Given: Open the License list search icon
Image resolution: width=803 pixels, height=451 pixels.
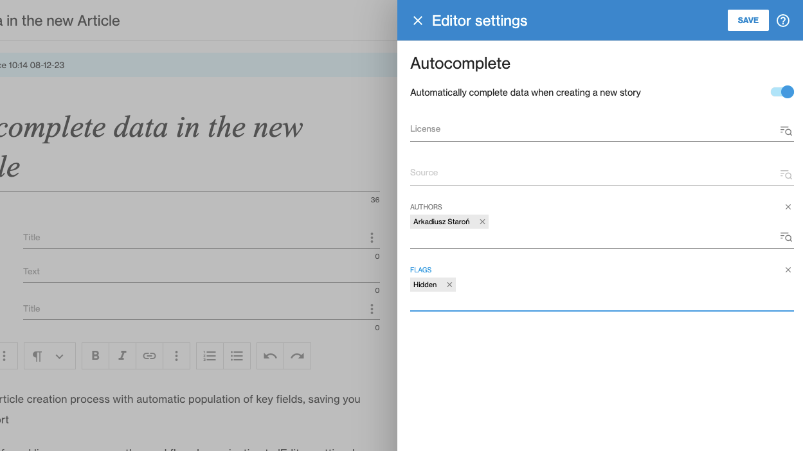Looking at the screenshot, I should 786,131.
